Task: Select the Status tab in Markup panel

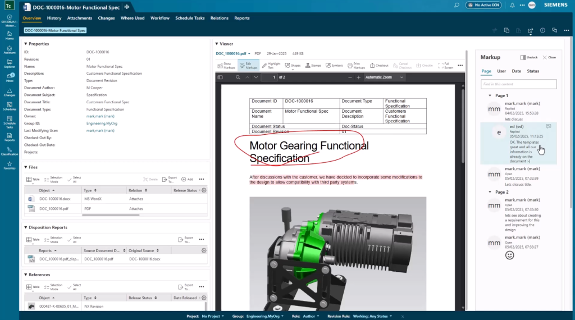Action: coord(533,71)
